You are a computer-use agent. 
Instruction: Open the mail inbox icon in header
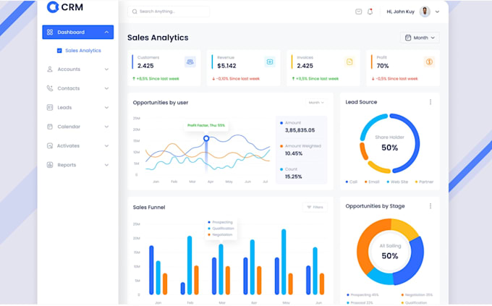(358, 12)
